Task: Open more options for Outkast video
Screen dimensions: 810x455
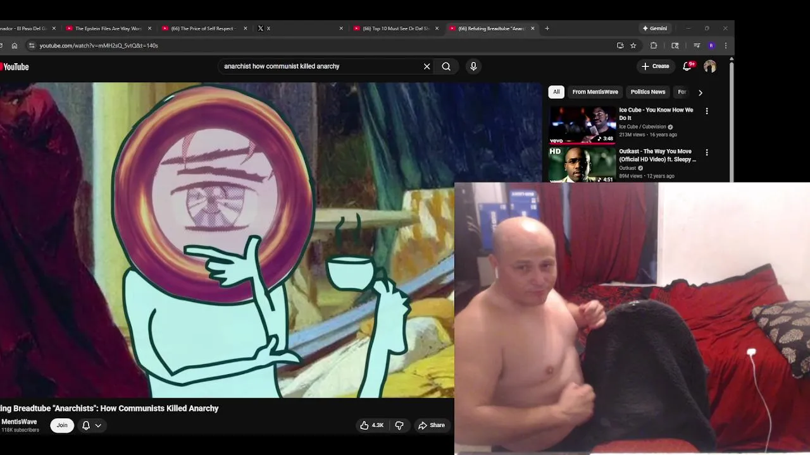Action: (x=707, y=152)
